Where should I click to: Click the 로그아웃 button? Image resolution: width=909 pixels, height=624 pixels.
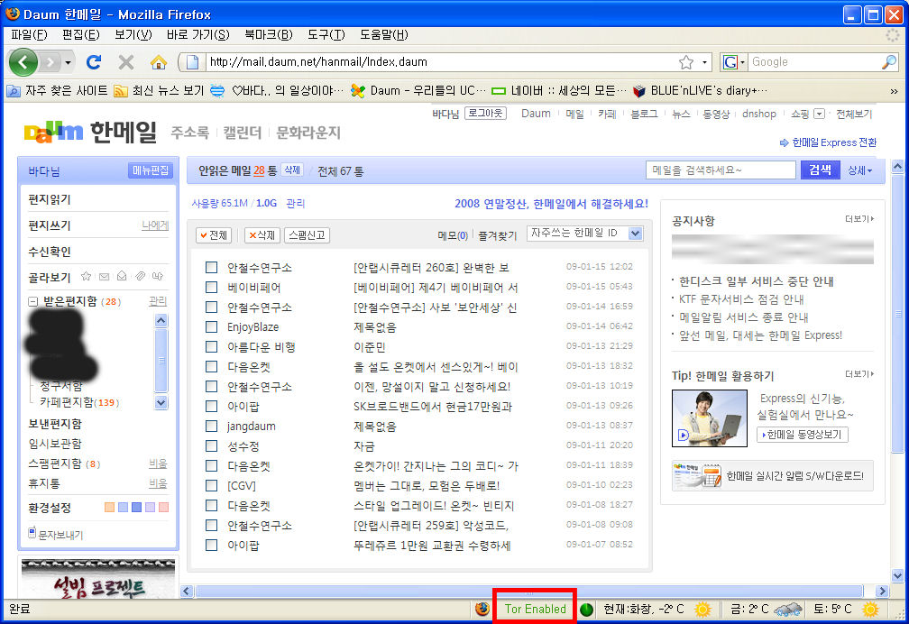coord(485,113)
